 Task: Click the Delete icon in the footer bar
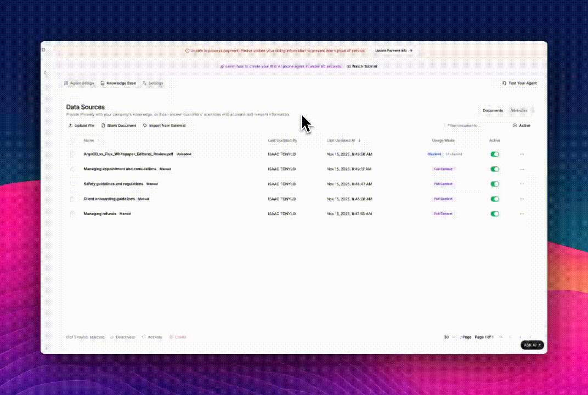click(172, 337)
